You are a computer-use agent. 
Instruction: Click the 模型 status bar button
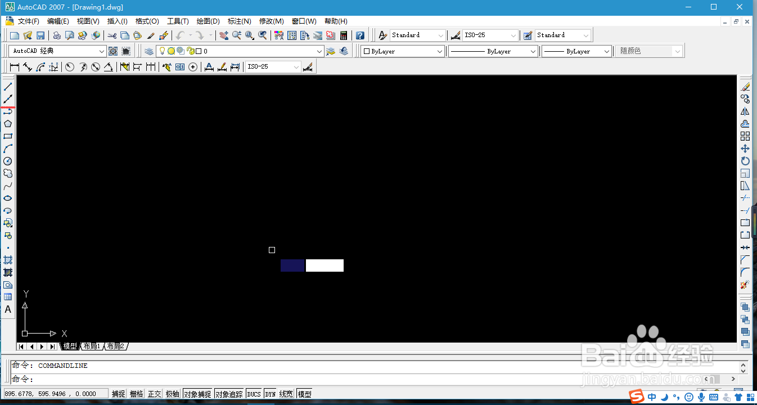pos(304,394)
